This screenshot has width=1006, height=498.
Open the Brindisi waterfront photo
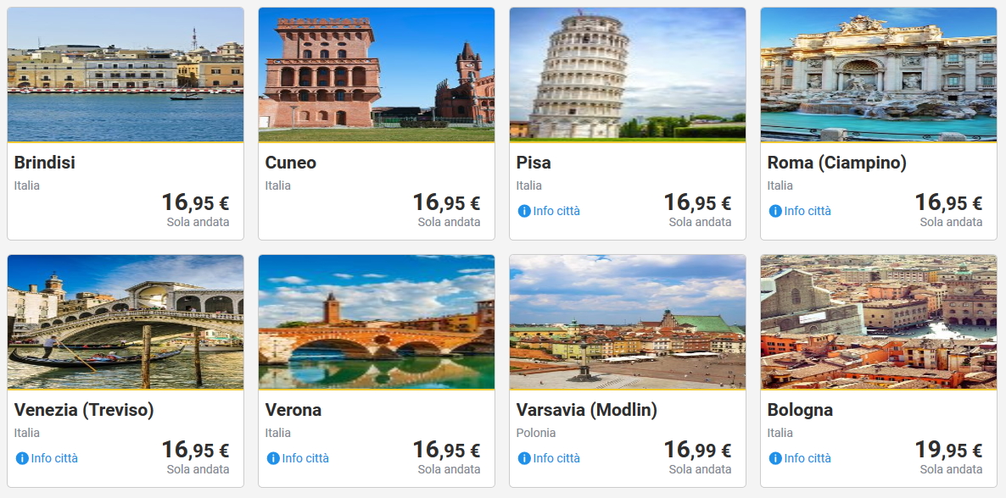[126, 75]
